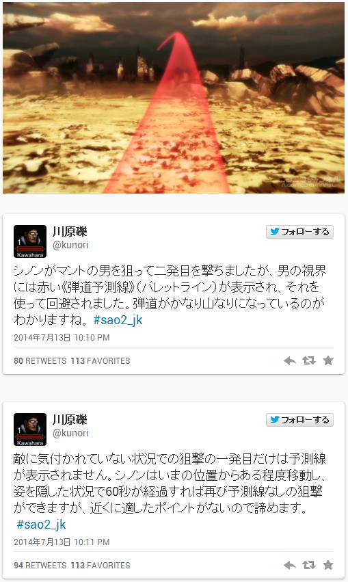
Task: Click reply arrow icon on first tweet
Action: [290, 360]
